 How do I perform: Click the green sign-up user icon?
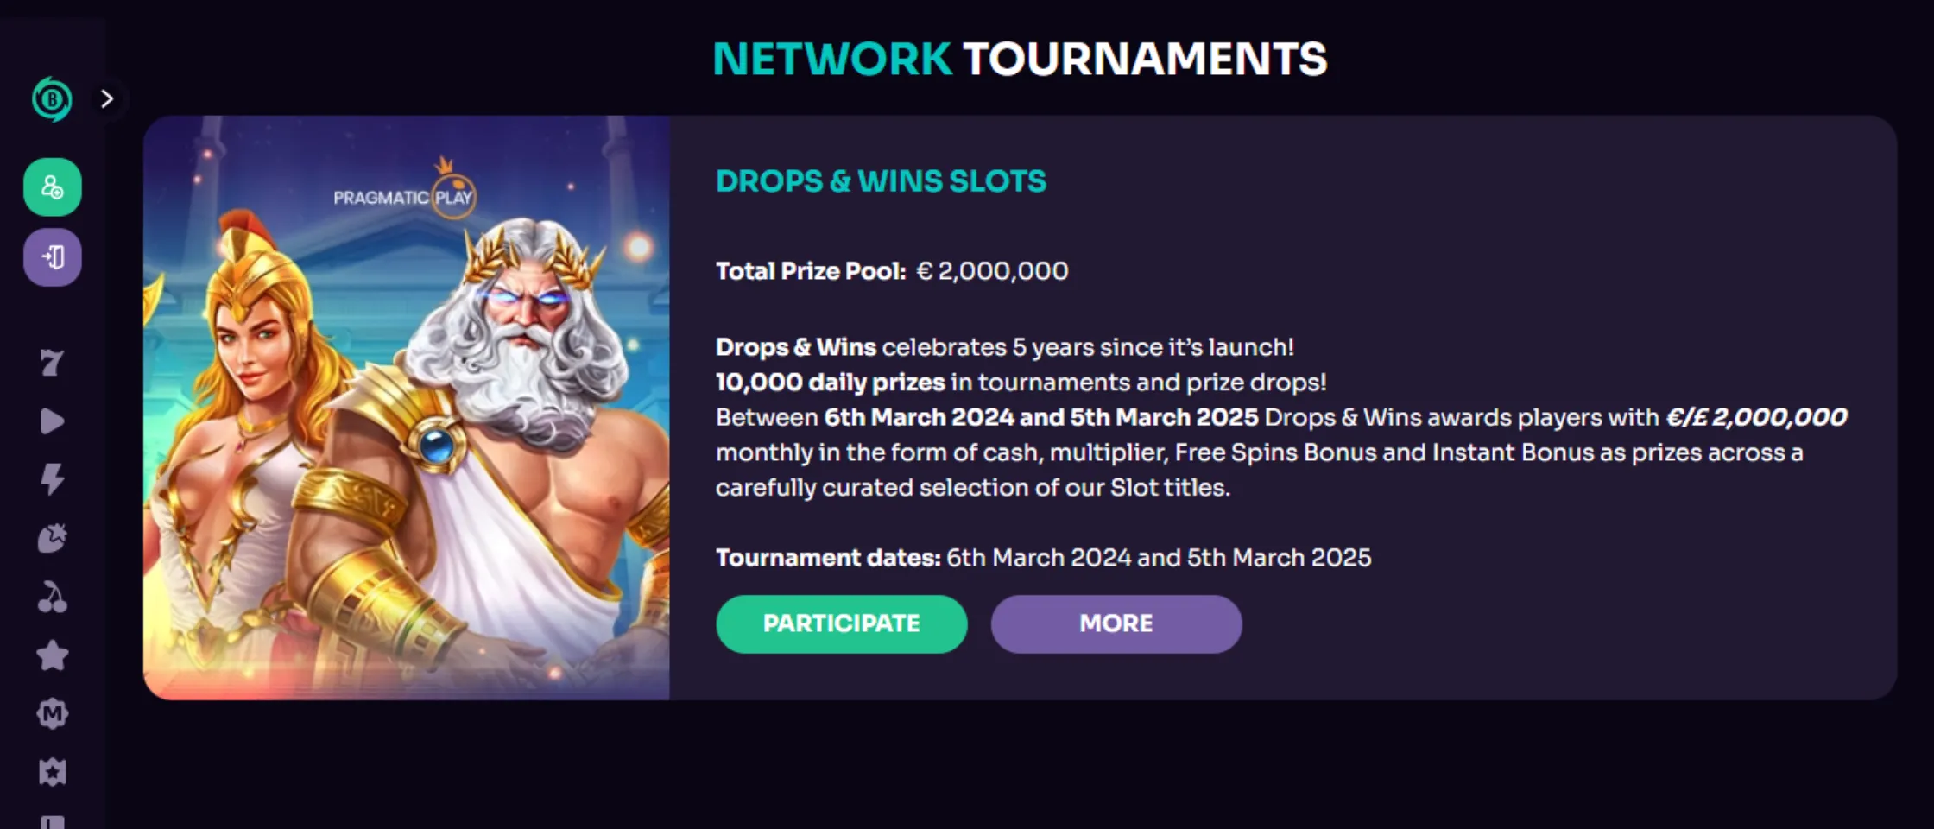53,187
